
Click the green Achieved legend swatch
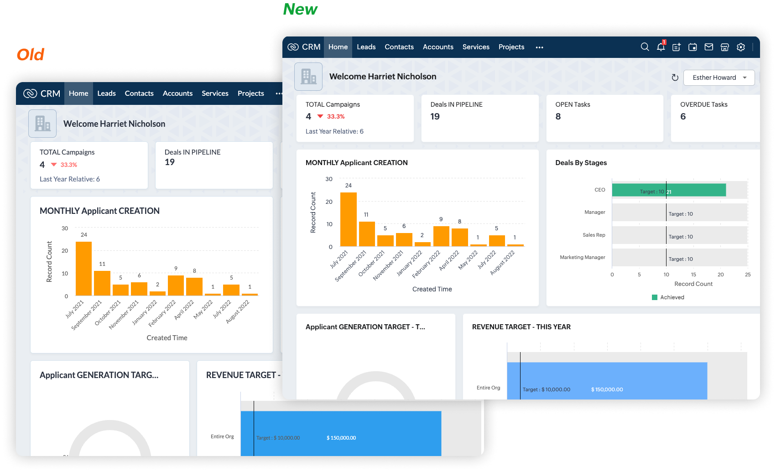[655, 297]
